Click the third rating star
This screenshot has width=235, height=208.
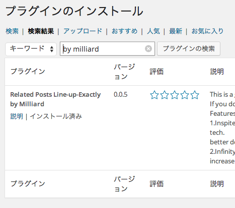click(x=175, y=95)
